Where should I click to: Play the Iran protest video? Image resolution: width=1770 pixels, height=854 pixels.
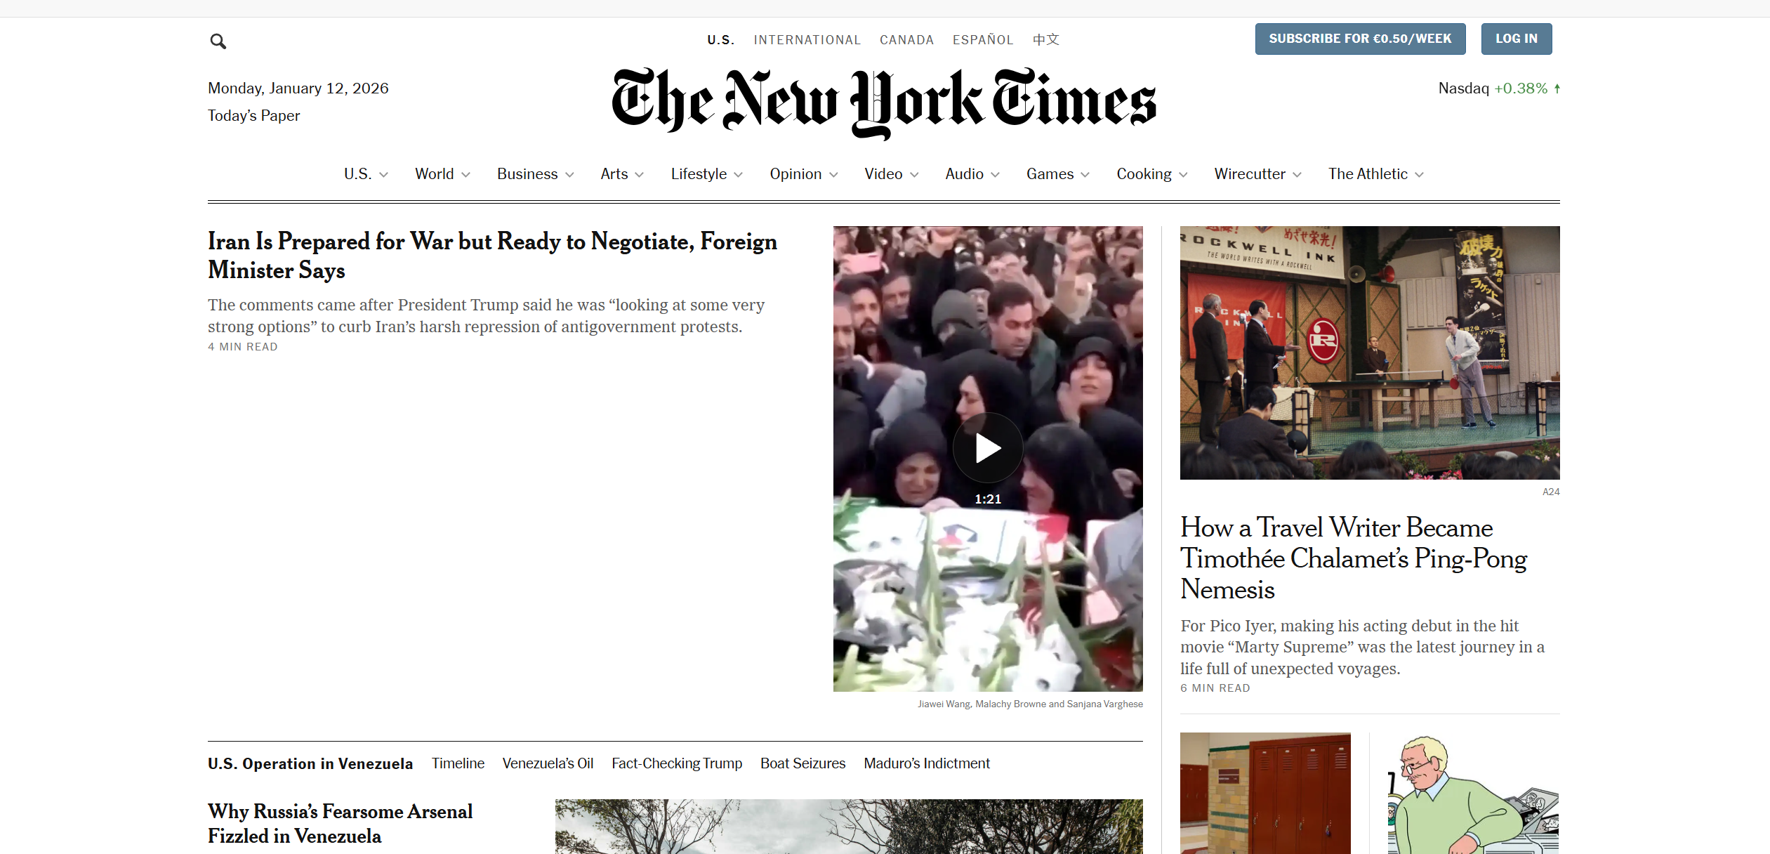click(987, 447)
